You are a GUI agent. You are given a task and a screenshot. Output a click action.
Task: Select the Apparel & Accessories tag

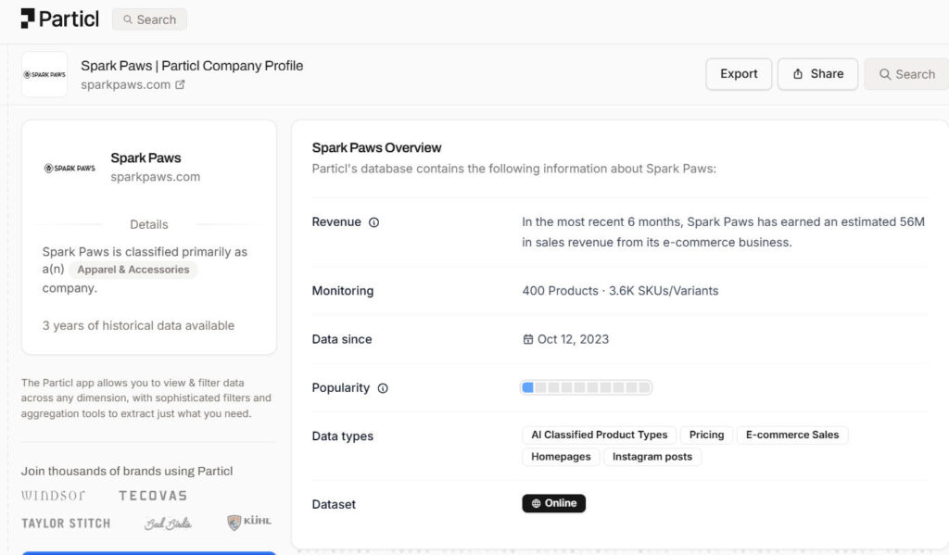point(133,270)
